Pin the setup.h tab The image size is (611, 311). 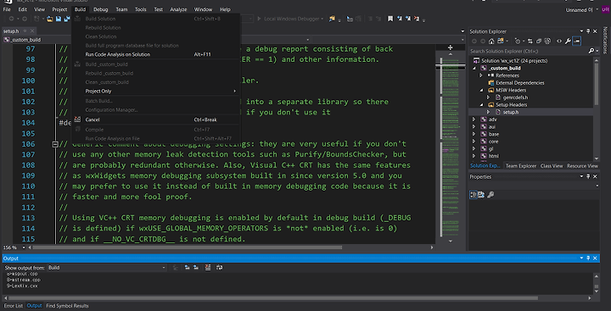click(x=25, y=31)
